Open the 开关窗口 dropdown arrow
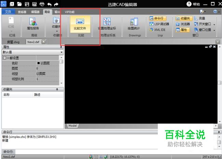This screenshot has height=159, width=222. [x=214, y=25]
